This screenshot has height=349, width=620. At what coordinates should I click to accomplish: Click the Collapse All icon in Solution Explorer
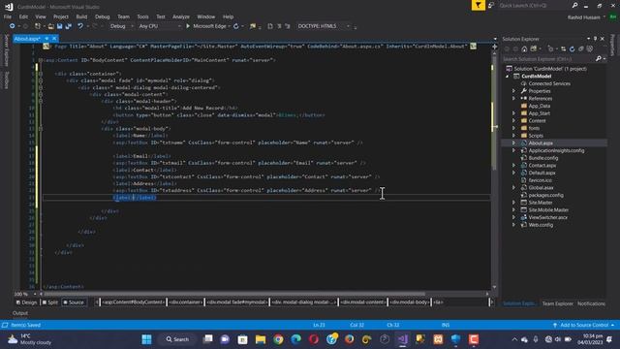(581, 49)
